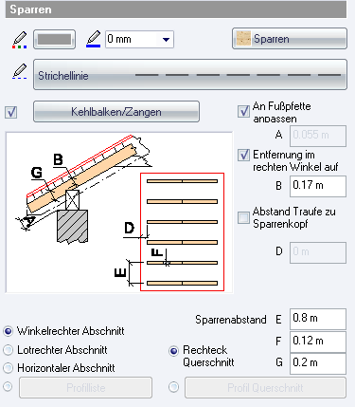This screenshot has width=355, height=407.
Task: Click the Sparrenabstand E field 0.8 m
Action: point(318,319)
